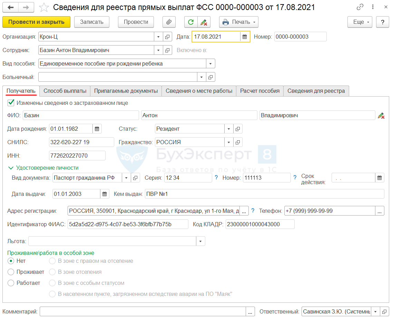Open Гражданство value with its open icon

(x=238, y=142)
